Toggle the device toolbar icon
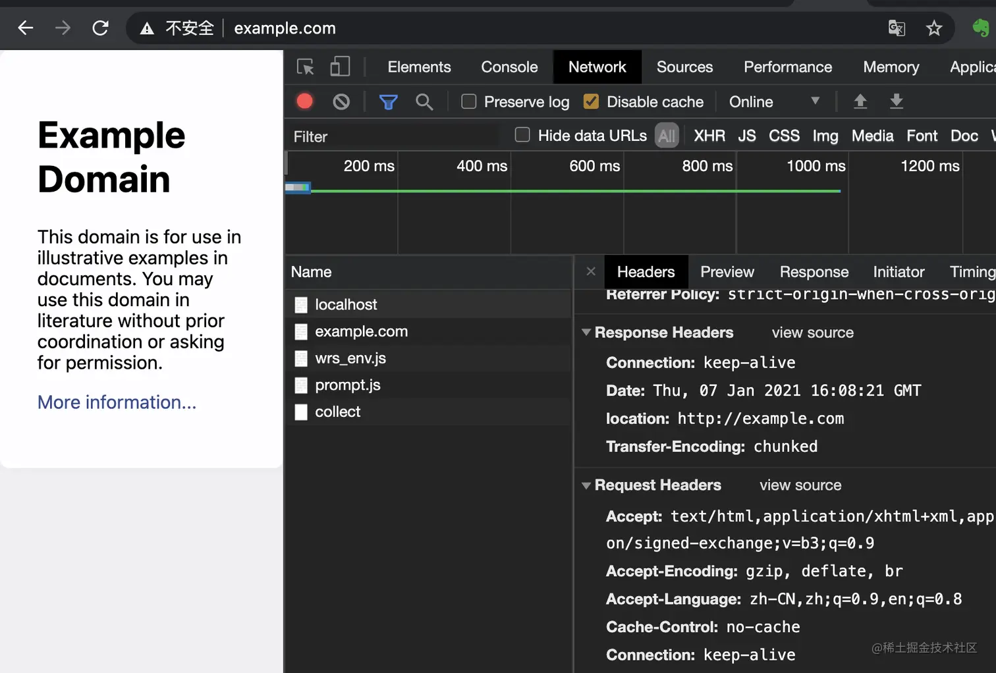The image size is (996, 673). pyautogui.click(x=340, y=67)
